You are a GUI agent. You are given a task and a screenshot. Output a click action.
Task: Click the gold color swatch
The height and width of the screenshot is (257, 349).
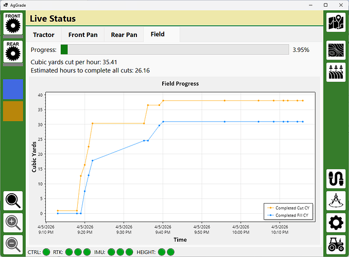pos(13,111)
